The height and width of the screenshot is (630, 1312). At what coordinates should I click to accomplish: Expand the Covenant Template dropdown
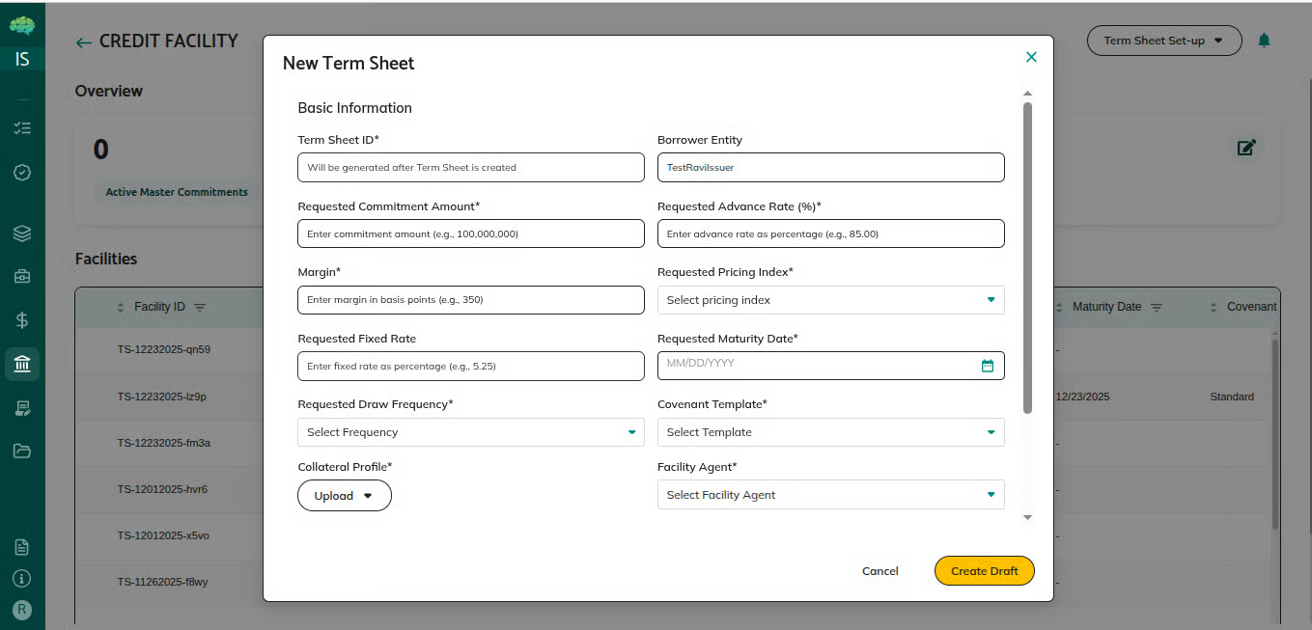click(830, 432)
